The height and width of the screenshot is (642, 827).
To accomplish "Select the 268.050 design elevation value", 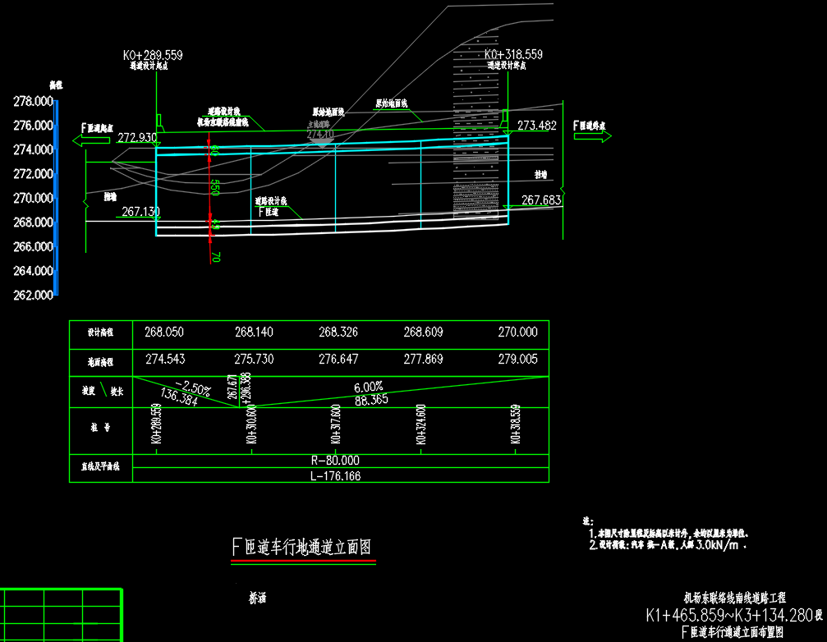I will point(163,332).
